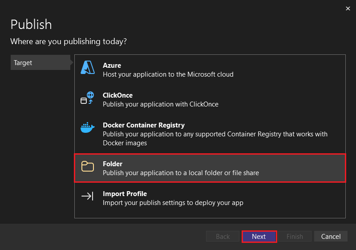Viewport: 356px width, 250px height.
Task: Select the ClickOnce title text
Action: tap(117, 95)
